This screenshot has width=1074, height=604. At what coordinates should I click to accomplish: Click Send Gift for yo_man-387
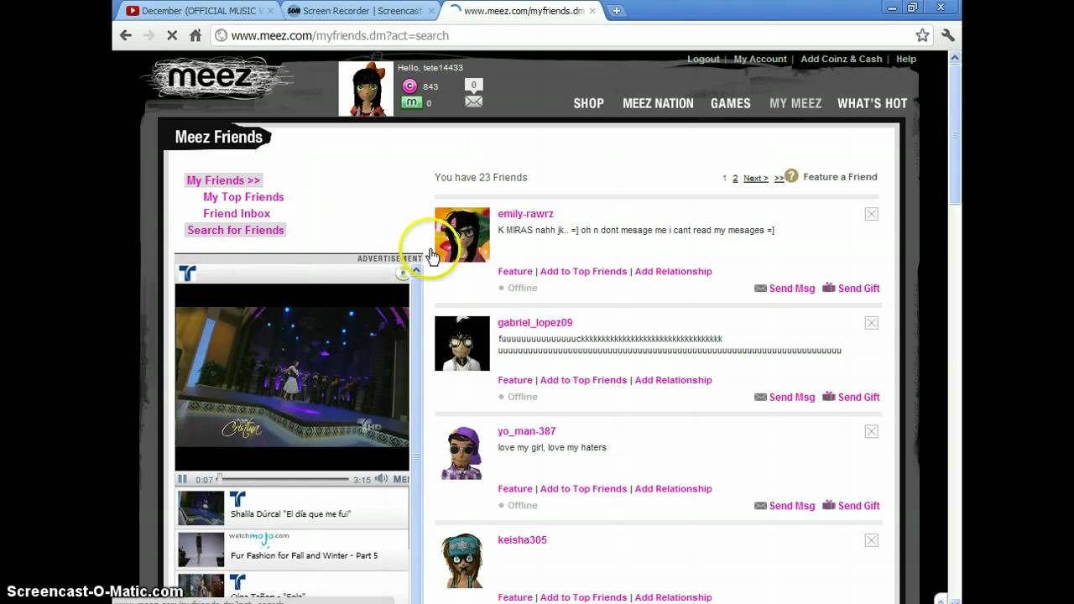point(851,506)
